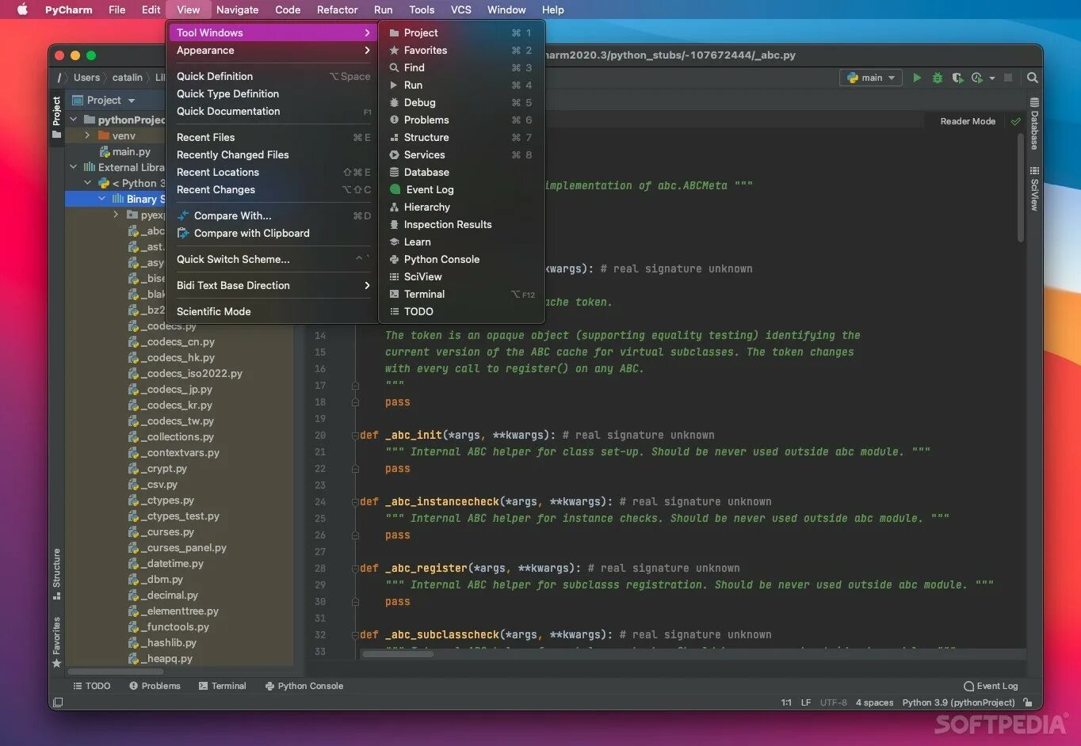Open Search Everywhere magnifier icon
The height and width of the screenshot is (746, 1081).
coord(1032,78)
